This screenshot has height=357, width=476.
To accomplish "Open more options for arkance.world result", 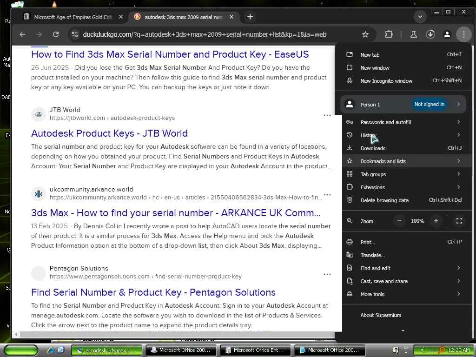I will [327, 195].
